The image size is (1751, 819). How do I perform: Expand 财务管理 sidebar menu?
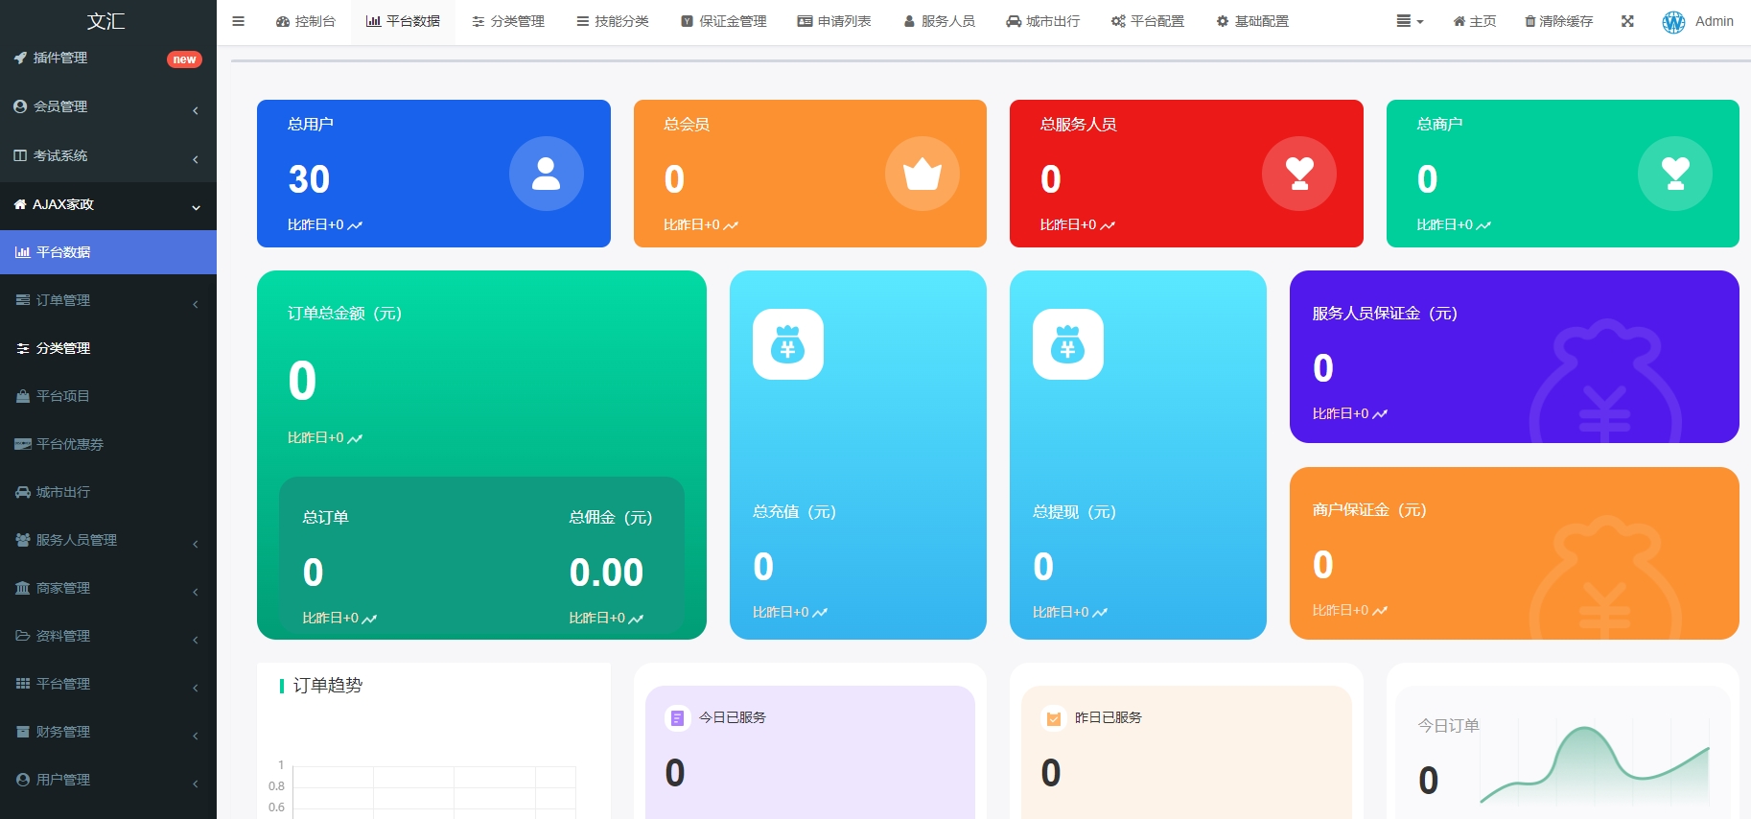[108, 732]
